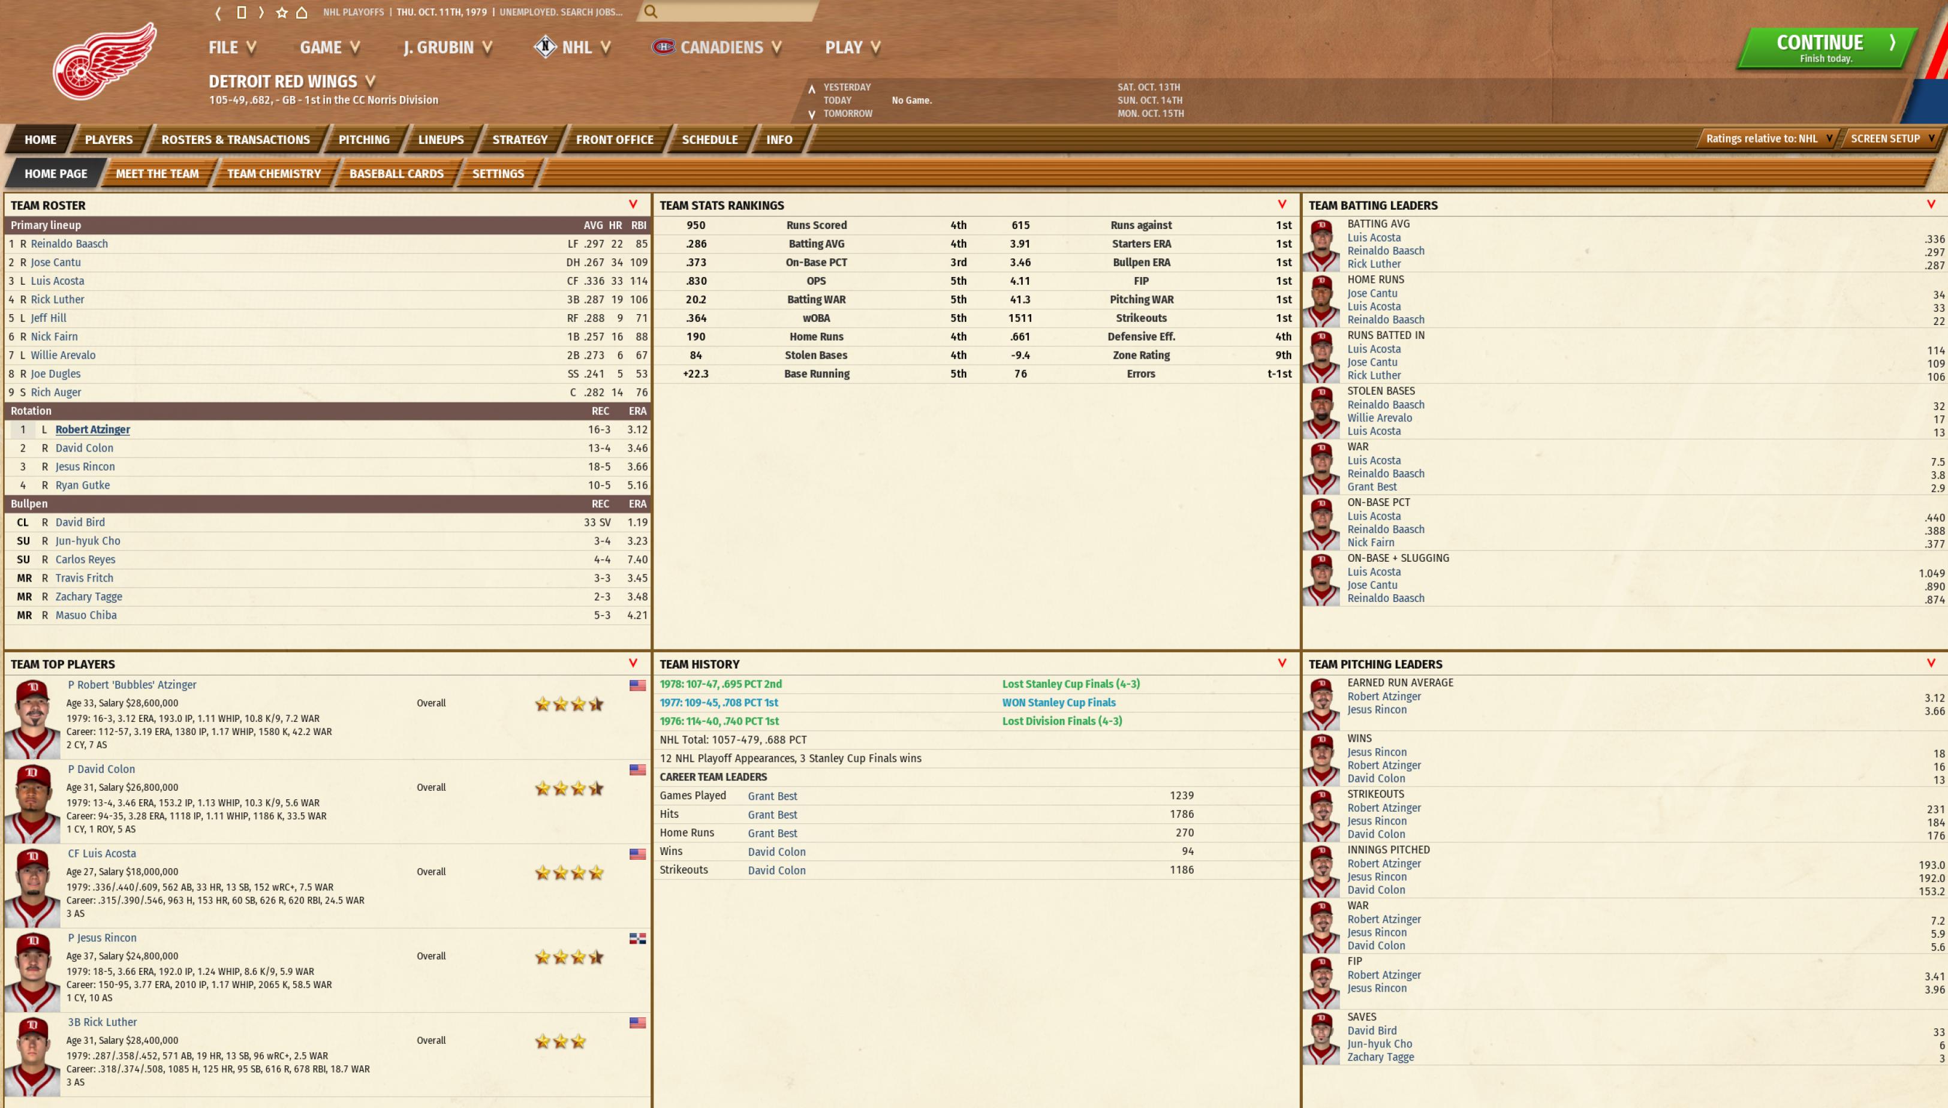Open the Team Roster panel dropdown arrow

633,204
